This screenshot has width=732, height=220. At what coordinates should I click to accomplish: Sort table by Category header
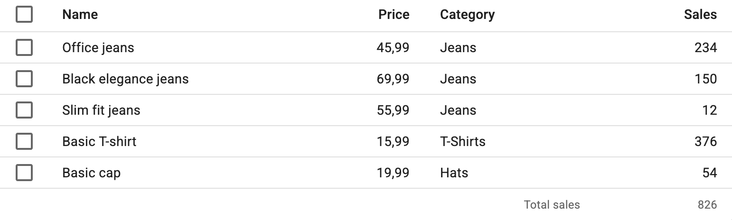pyautogui.click(x=467, y=15)
